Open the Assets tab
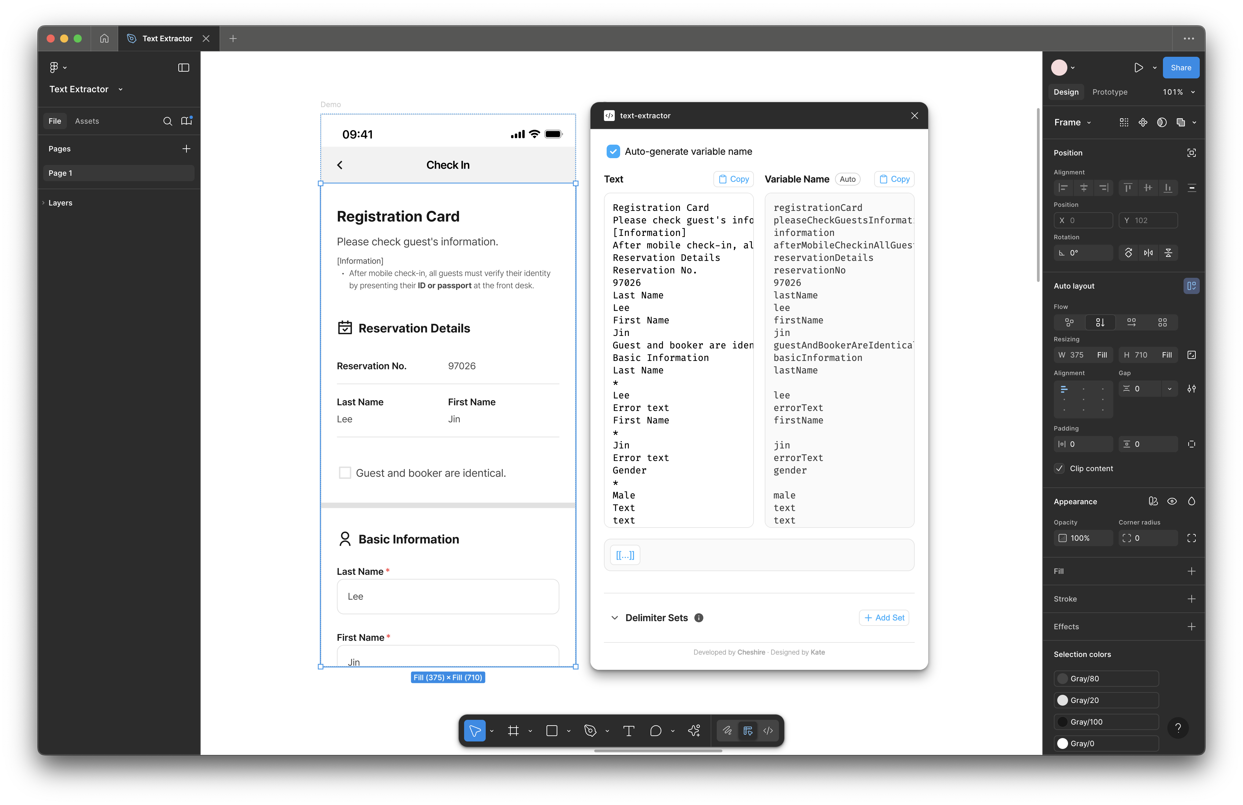The width and height of the screenshot is (1243, 805). tap(87, 121)
